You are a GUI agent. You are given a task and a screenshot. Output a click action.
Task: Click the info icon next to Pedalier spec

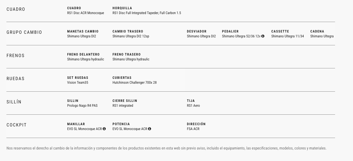tap(263, 36)
